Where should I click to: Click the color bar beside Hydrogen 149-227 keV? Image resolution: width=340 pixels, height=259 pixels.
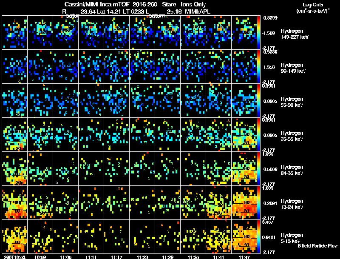(258, 33)
